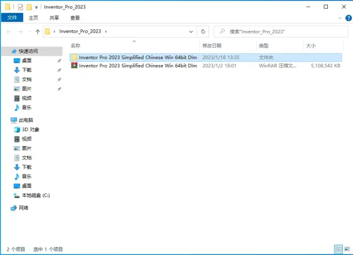Click the pin icon next to 下载

click(x=59, y=70)
